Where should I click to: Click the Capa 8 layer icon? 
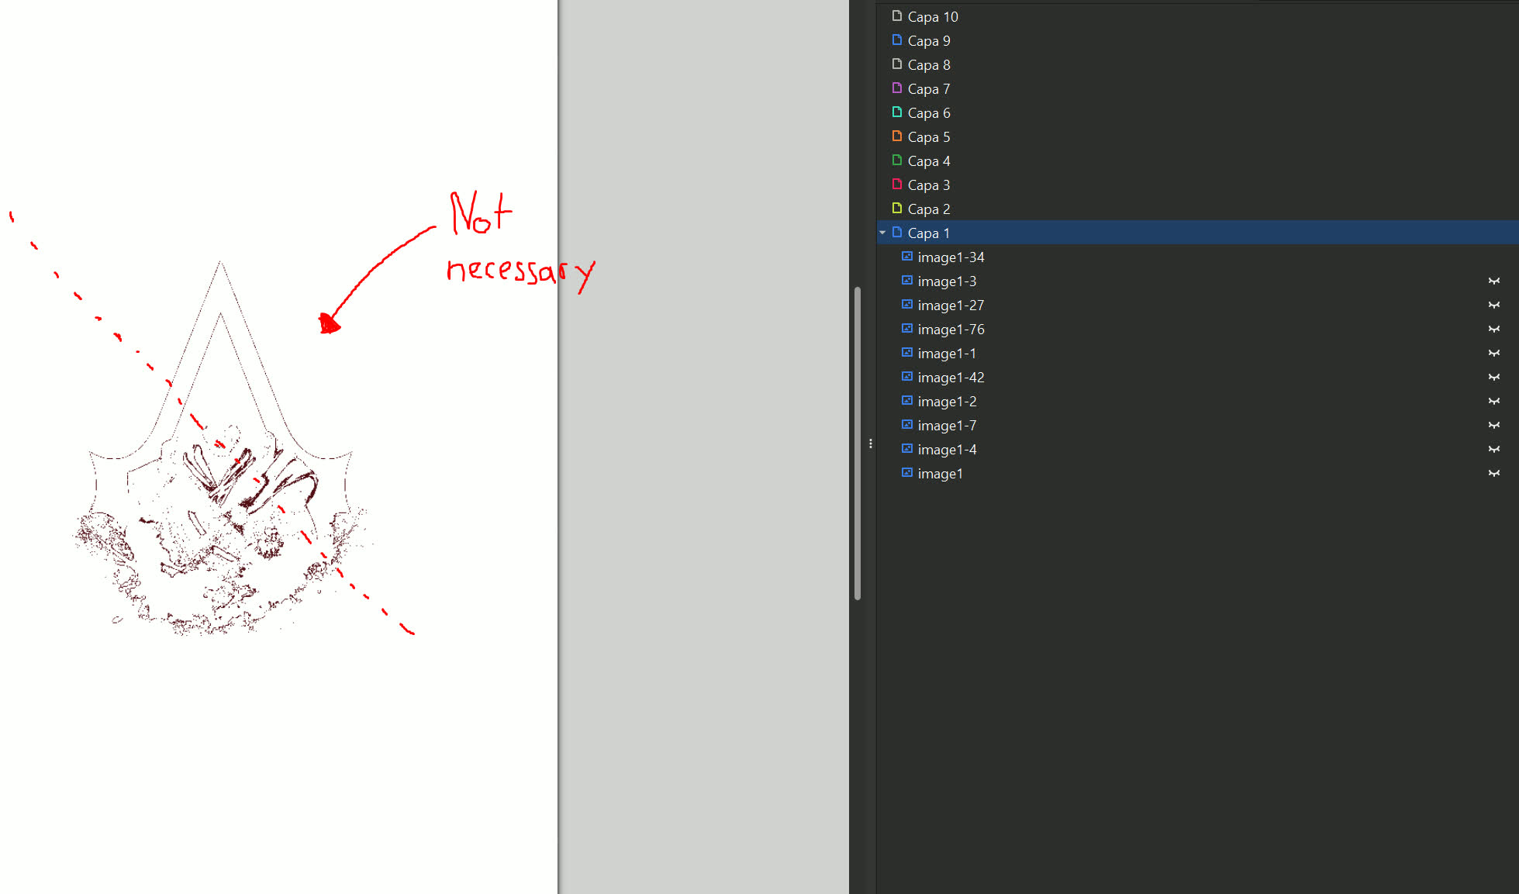pyautogui.click(x=897, y=64)
